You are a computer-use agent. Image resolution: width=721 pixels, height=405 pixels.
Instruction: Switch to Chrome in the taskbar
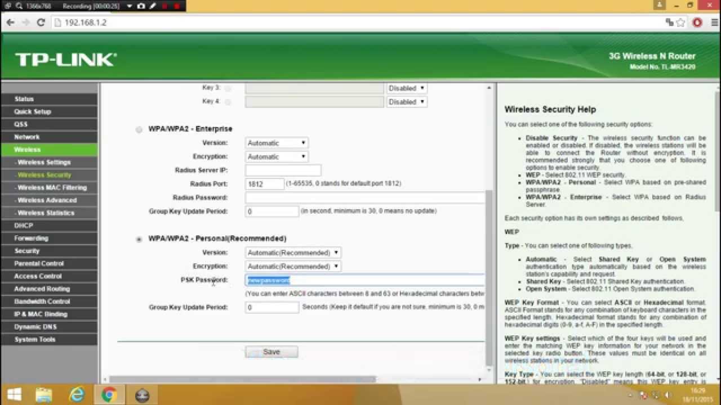[x=109, y=395]
